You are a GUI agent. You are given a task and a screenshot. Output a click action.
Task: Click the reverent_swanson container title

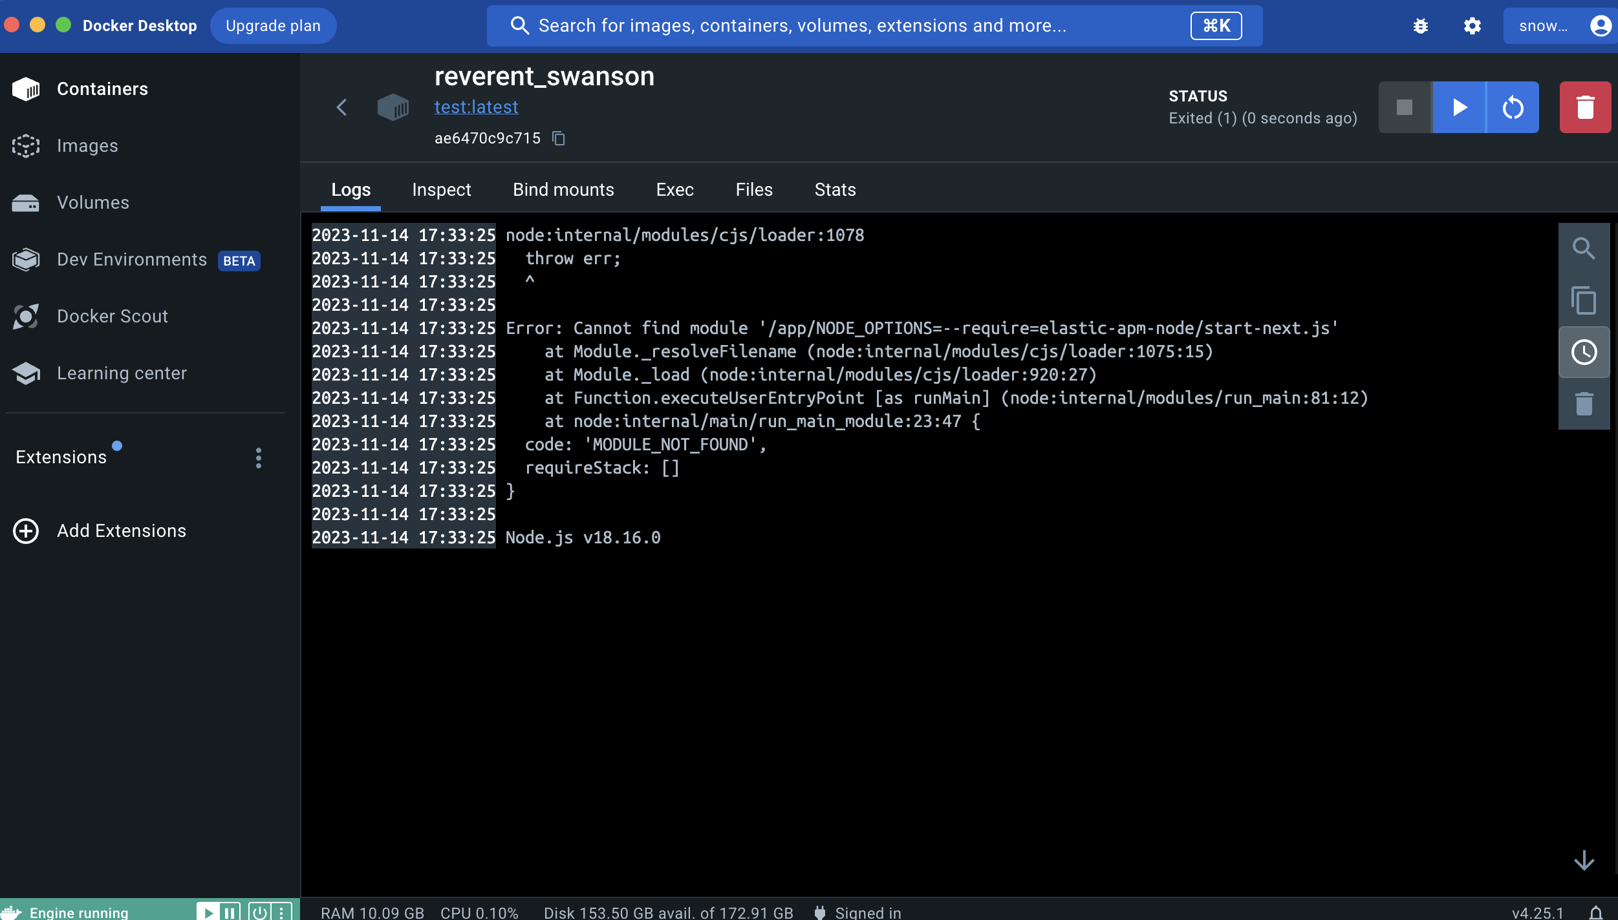544,76
